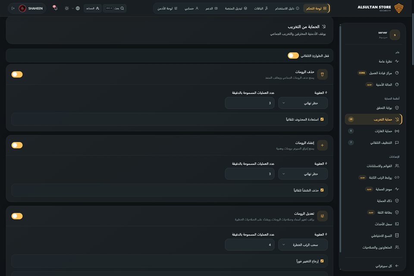Open المتعاونون والصلاحيات collaborators icon
414x276 pixels.
pyautogui.click(x=397, y=247)
